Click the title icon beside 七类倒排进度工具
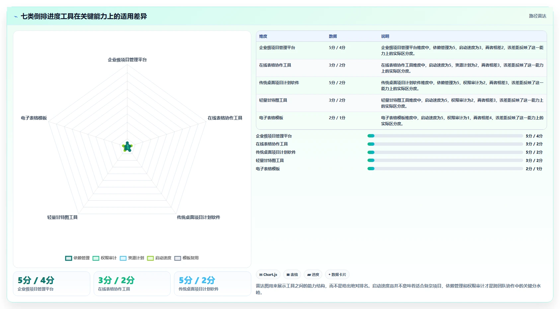 [16, 17]
